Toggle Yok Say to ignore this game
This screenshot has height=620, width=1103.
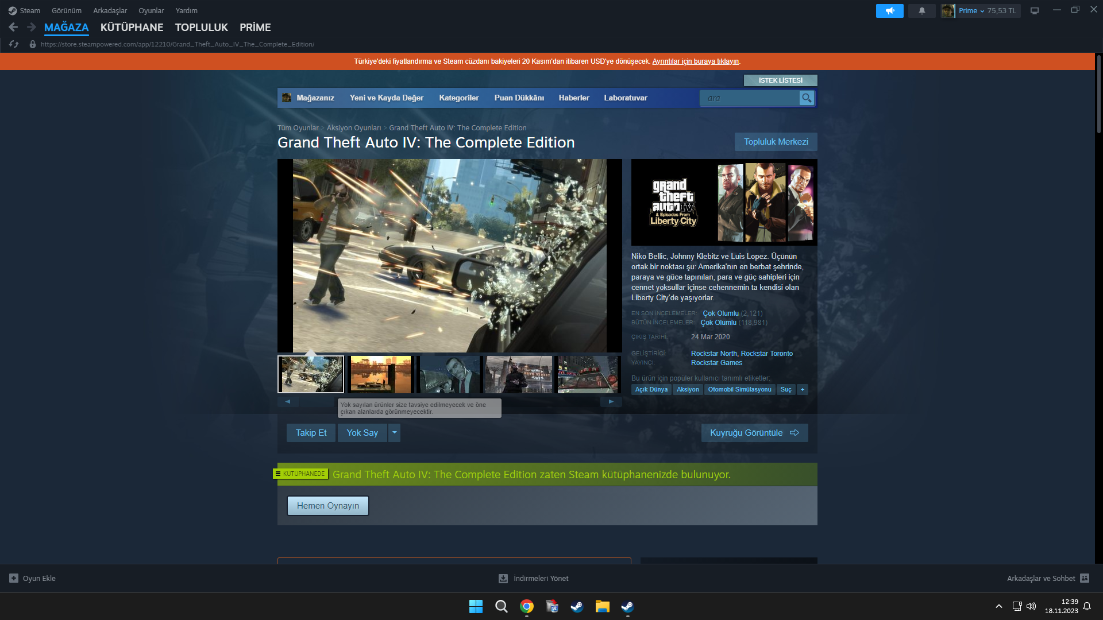362,433
